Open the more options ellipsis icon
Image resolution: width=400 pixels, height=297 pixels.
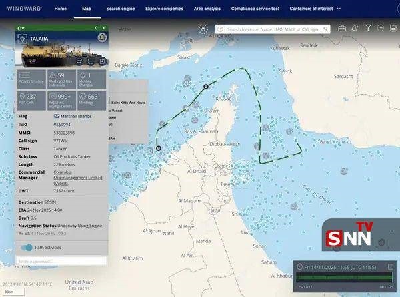[x=380, y=29]
